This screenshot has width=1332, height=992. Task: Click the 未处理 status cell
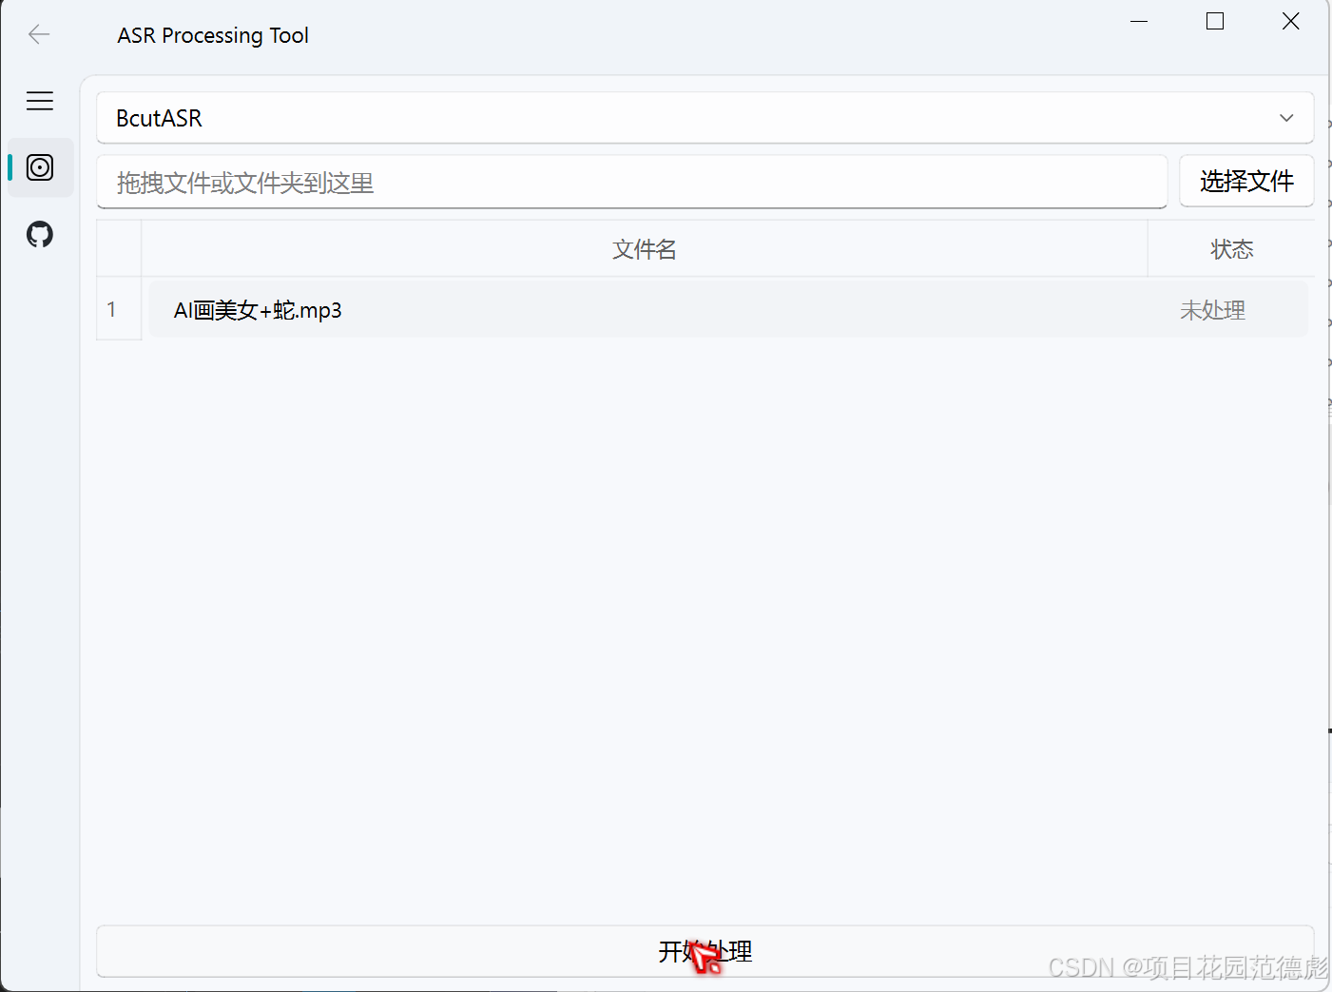pos(1212,310)
